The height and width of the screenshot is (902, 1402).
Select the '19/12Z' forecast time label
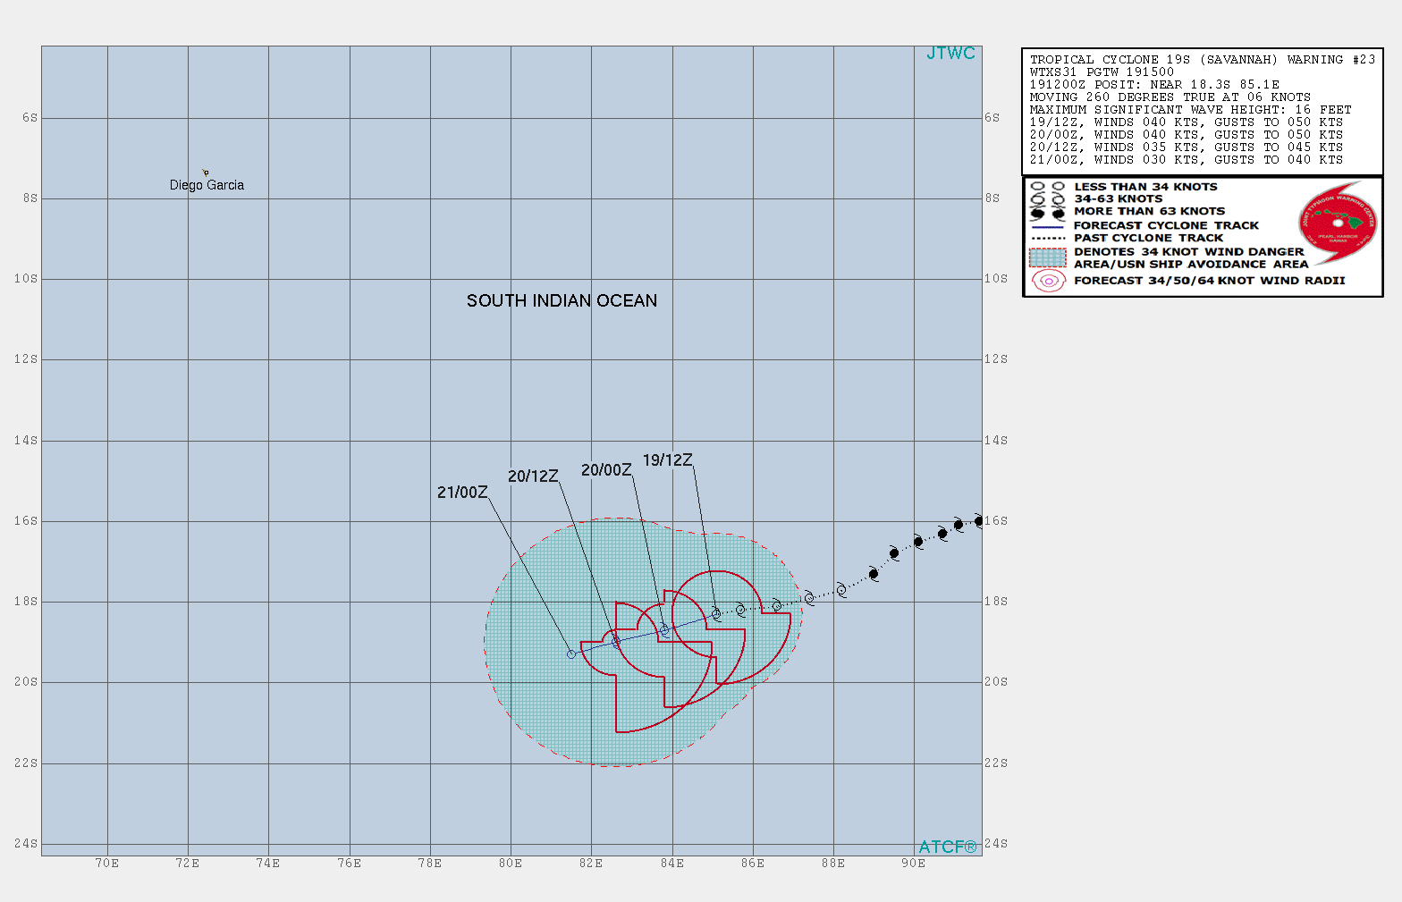[668, 460]
